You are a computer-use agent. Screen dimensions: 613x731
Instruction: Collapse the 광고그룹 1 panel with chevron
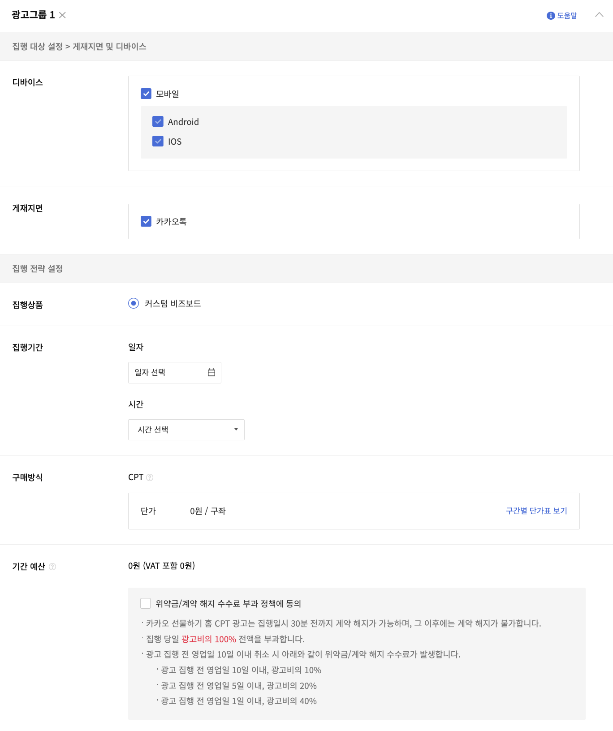point(599,15)
